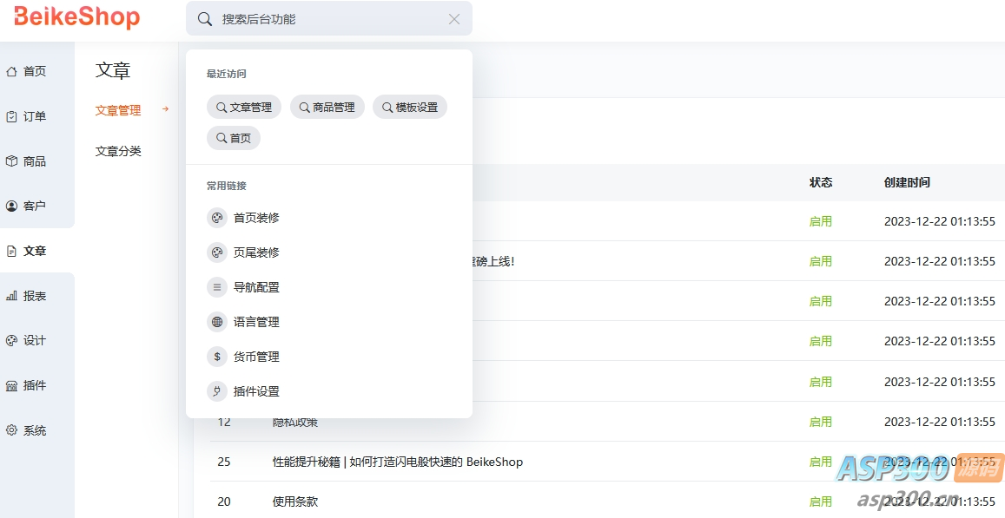1005x518 pixels.
Task: Click recent visit chip 模板设置
Action: click(410, 108)
